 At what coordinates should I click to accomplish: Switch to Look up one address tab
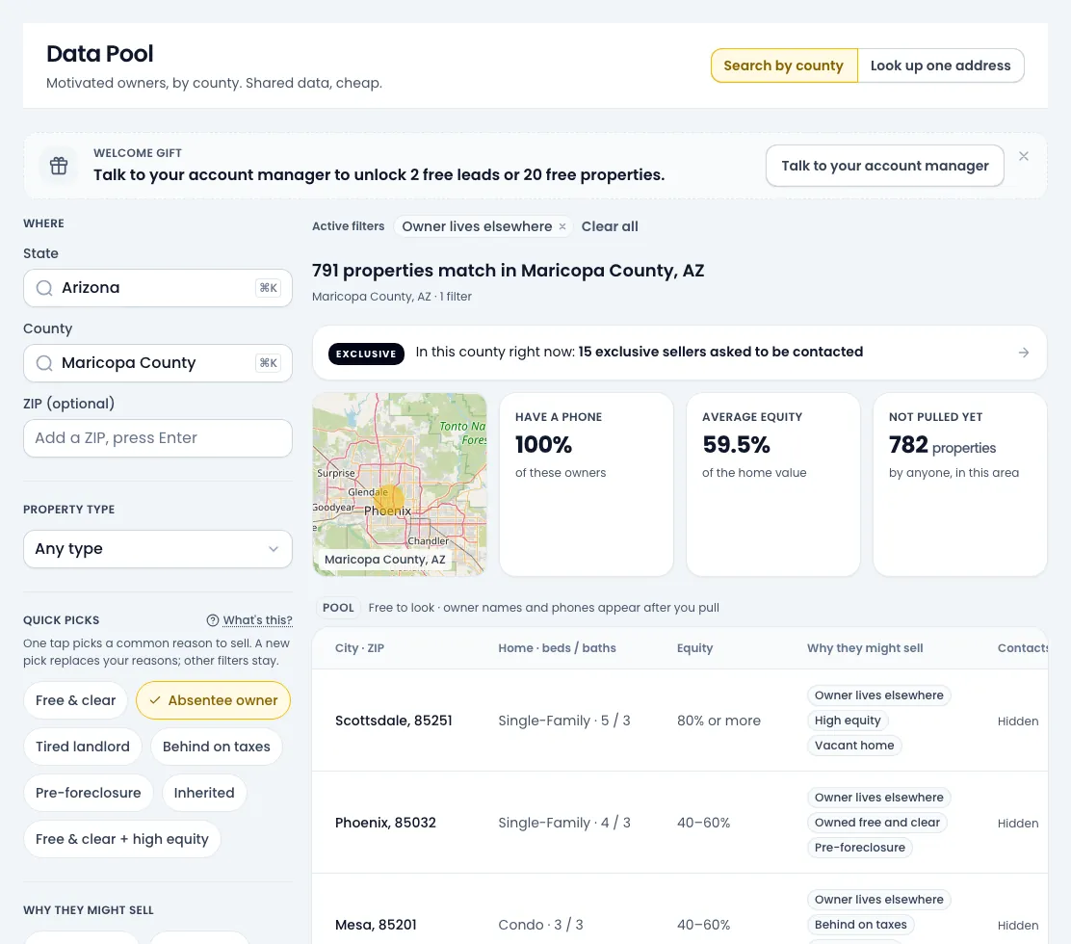coord(941,66)
